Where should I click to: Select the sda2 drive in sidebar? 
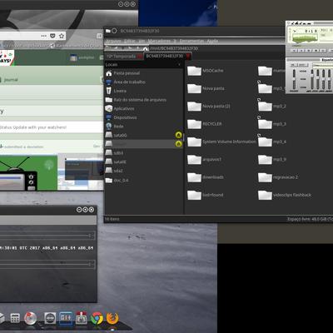(143, 171)
